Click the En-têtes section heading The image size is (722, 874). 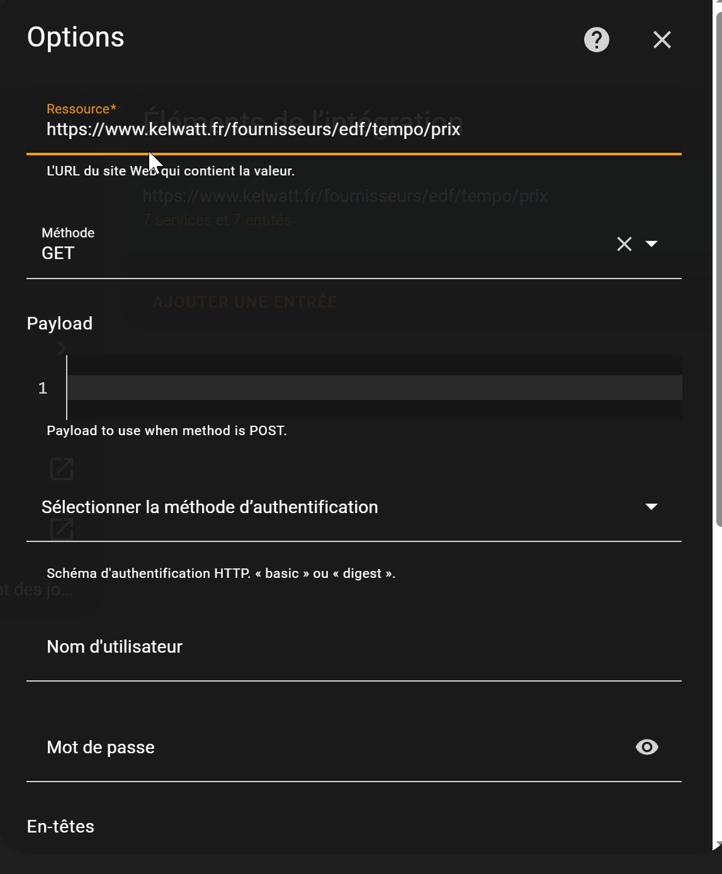click(60, 827)
